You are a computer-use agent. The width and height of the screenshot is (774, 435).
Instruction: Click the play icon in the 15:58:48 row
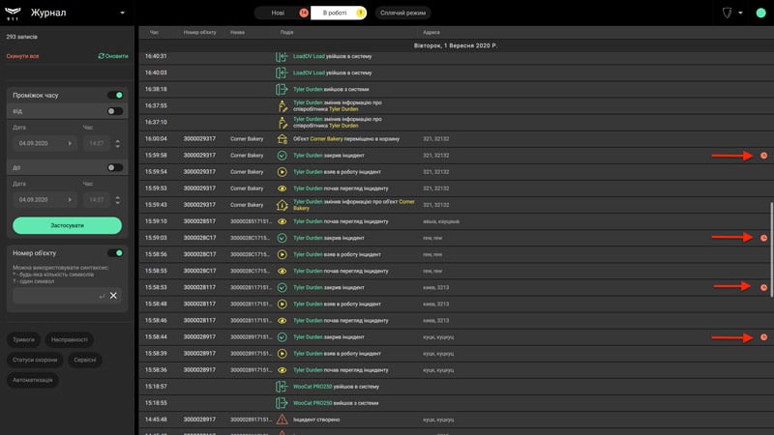click(x=282, y=304)
